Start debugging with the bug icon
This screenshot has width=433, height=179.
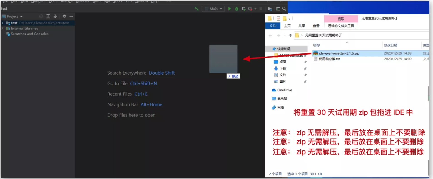click(237, 9)
